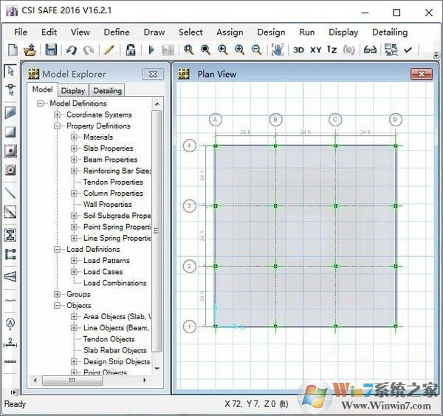Select the draw rectangular slab tool

click(x=10, y=132)
